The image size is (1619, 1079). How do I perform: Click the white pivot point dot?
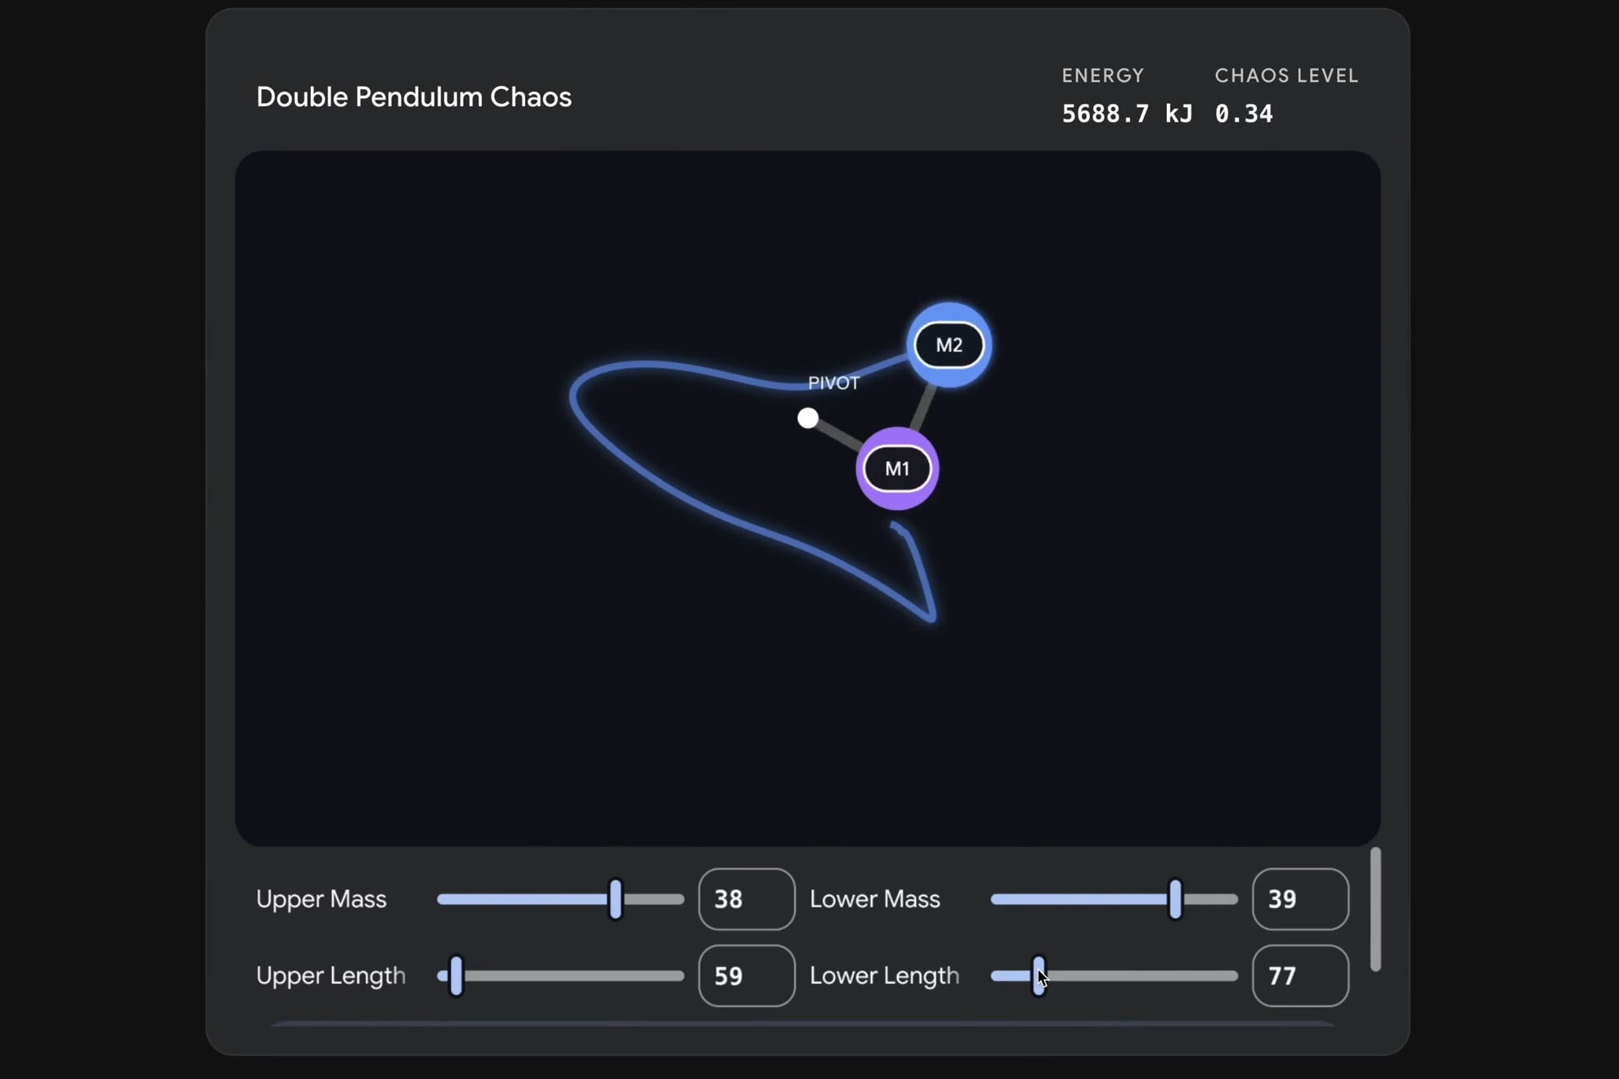pos(808,418)
